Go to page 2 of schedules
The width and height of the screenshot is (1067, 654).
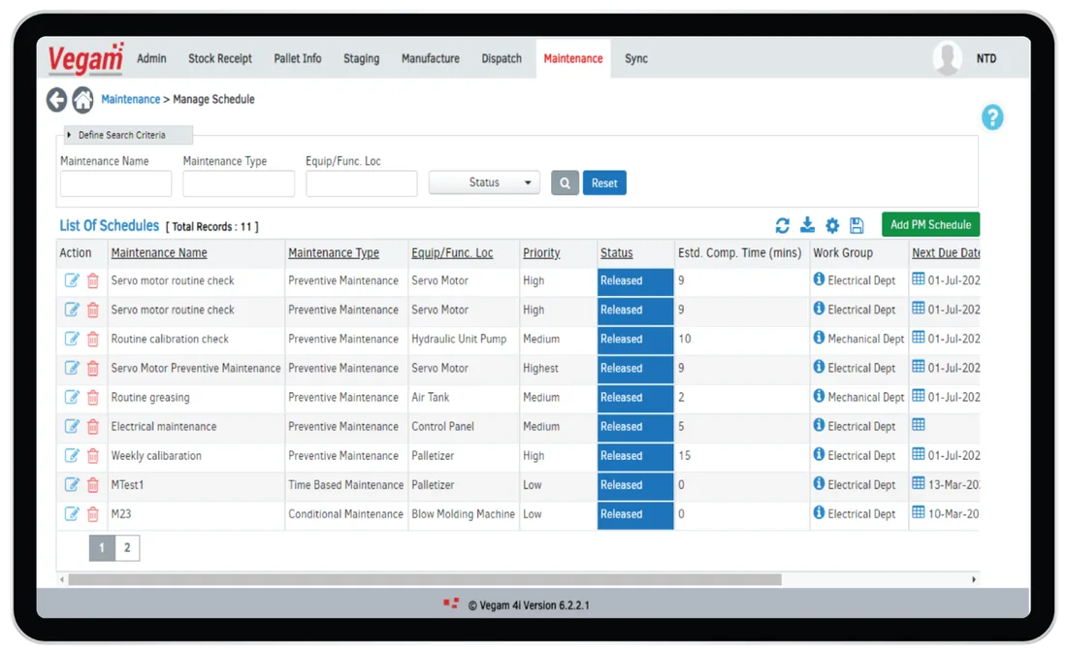(x=127, y=548)
